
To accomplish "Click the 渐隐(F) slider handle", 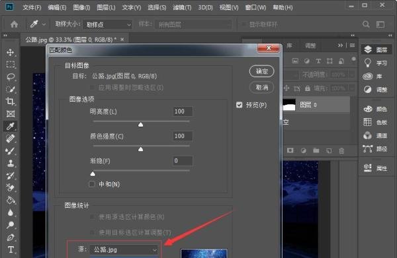I will [93, 174].
